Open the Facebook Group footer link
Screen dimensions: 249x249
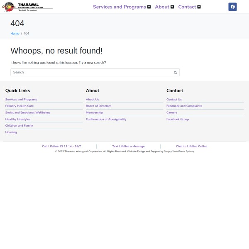click(x=177, y=119)
